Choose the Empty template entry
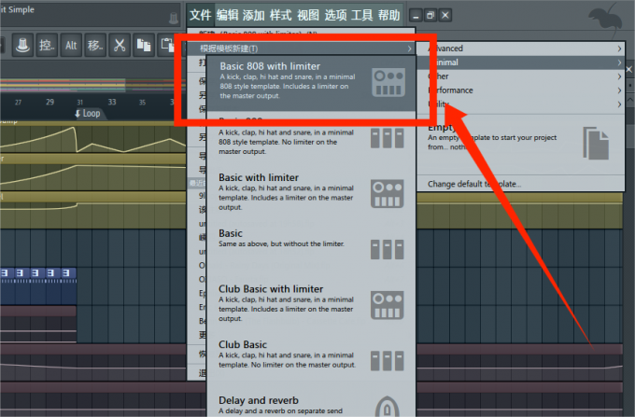Screen dimensions: 635x417 (521, 143)
